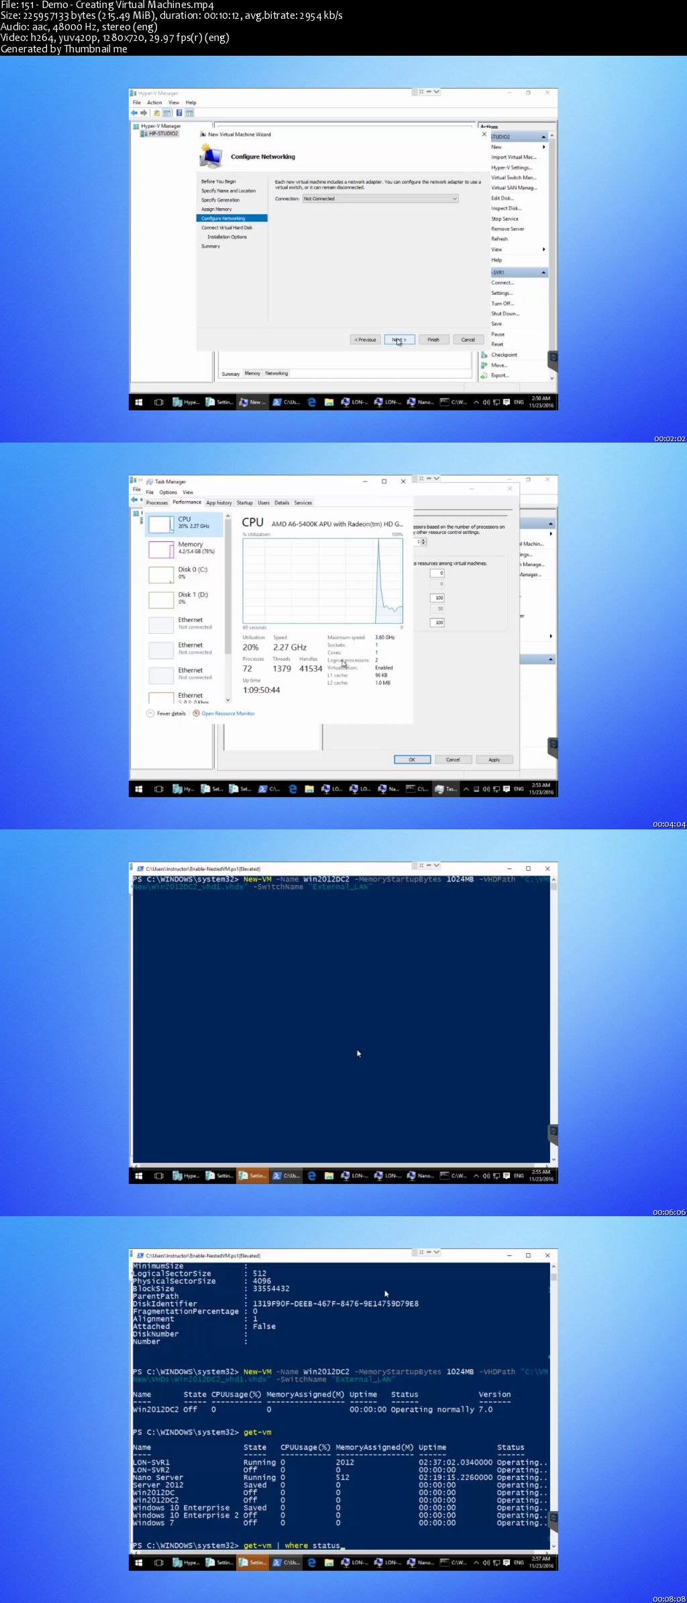The image size is (687, 1603).
Task: Click the LON-SVR1 row in get-vm output
Action: [340, 1463]
